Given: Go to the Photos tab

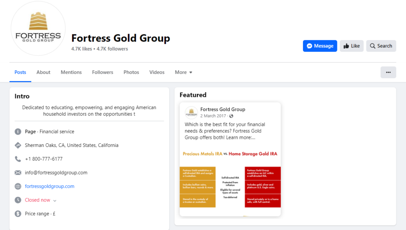Looking at the screenshot, I should [131, 72].
